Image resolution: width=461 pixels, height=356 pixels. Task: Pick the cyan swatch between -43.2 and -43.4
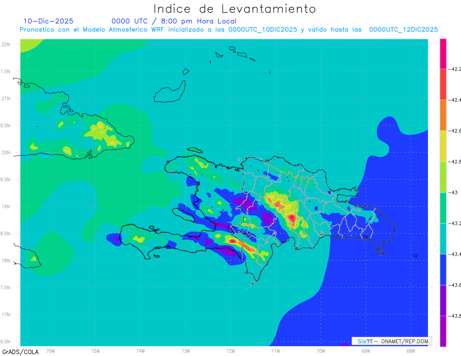pos(443,238)
